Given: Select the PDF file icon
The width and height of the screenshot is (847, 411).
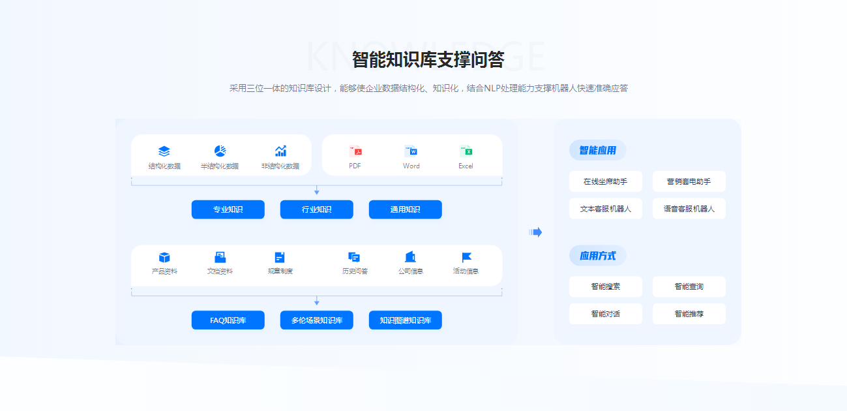Looking at the screenshot, I should pos(355,151).
